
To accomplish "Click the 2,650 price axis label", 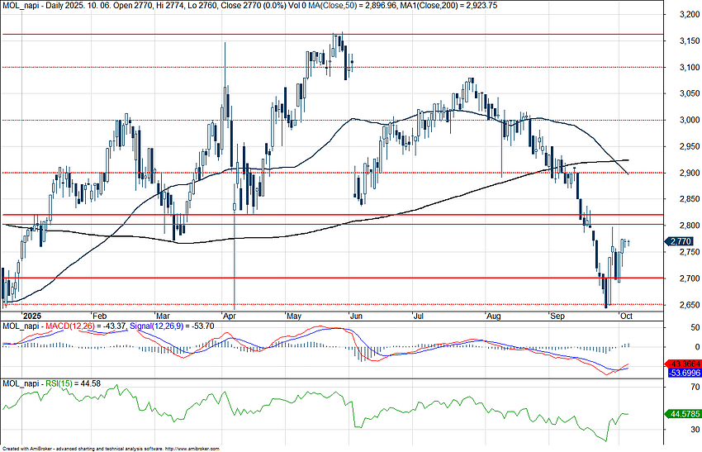I will [685, 305].
